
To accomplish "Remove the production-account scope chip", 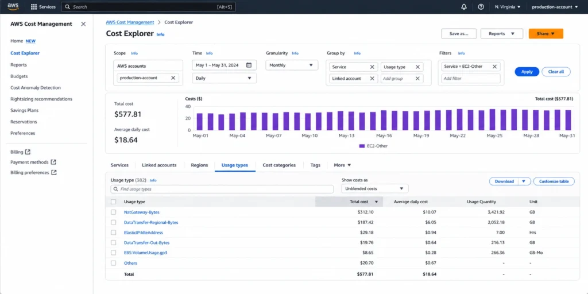I will tap(173, 78).
